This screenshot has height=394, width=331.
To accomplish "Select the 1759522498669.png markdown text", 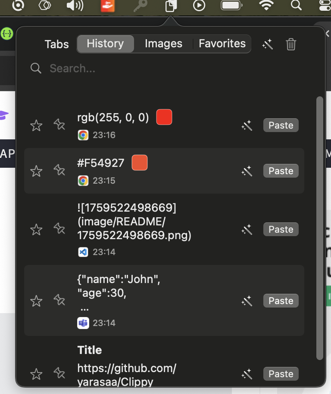I will [x=134, y=222].
